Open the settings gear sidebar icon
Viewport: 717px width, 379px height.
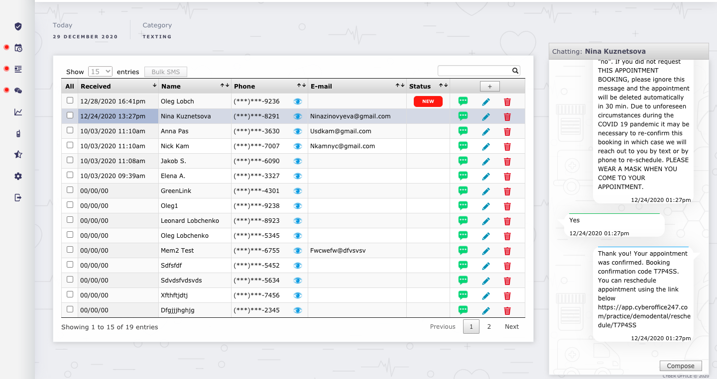point(18,176)
